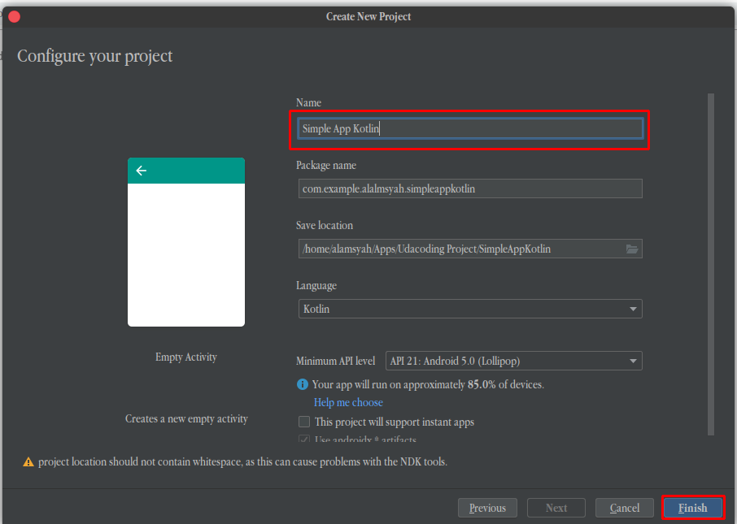Click the back arrow in the activity preview
The image size is (737, 524).
coord(141,171)
